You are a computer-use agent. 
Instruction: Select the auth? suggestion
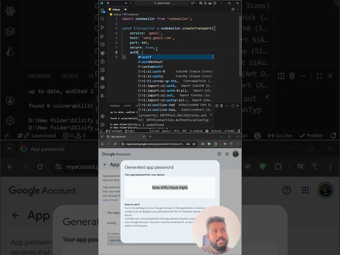click(176, 57)
